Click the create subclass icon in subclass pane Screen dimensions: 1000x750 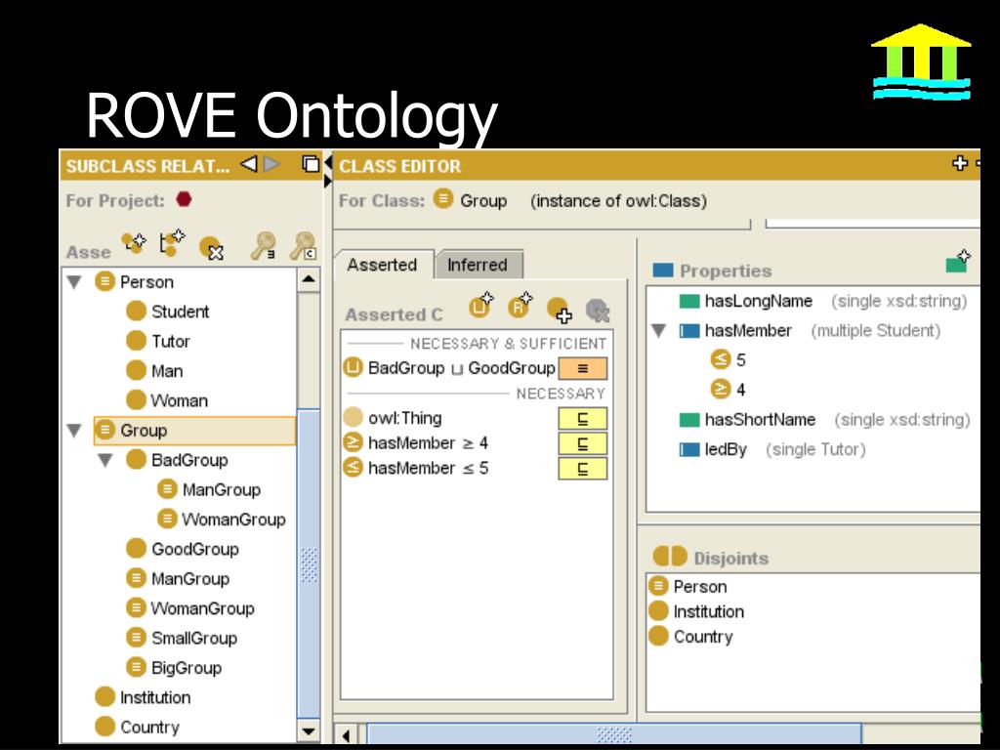pyautogui.click(x=134, y=243)
